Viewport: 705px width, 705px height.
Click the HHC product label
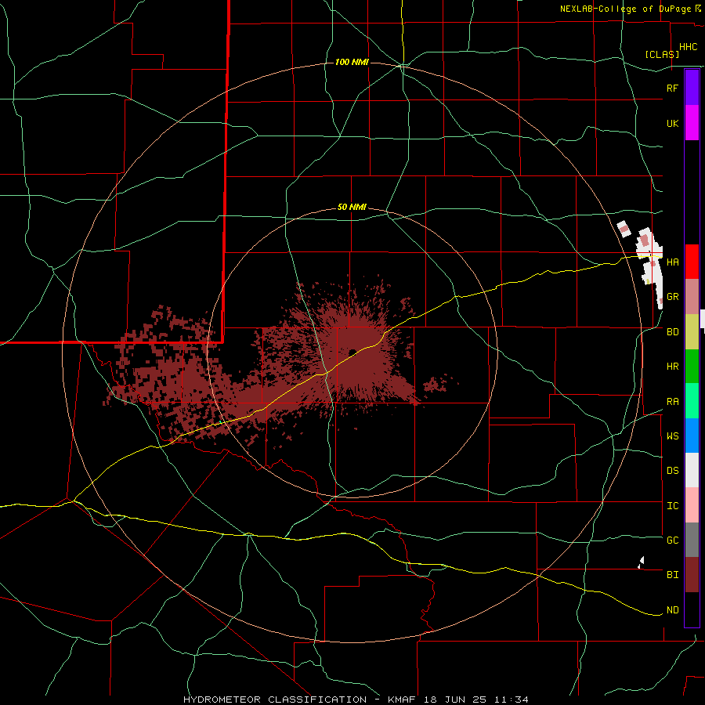[x=688, y=47]
